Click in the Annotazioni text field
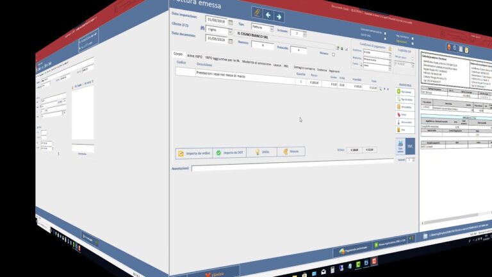This screenshot has width=492, height=277. point(292,165)
